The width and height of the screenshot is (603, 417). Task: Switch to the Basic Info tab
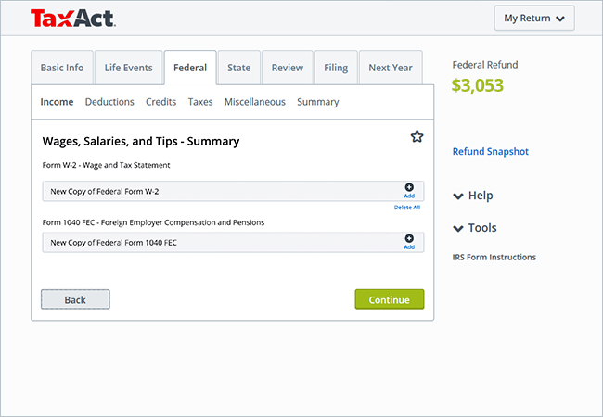tap(62, 68)
